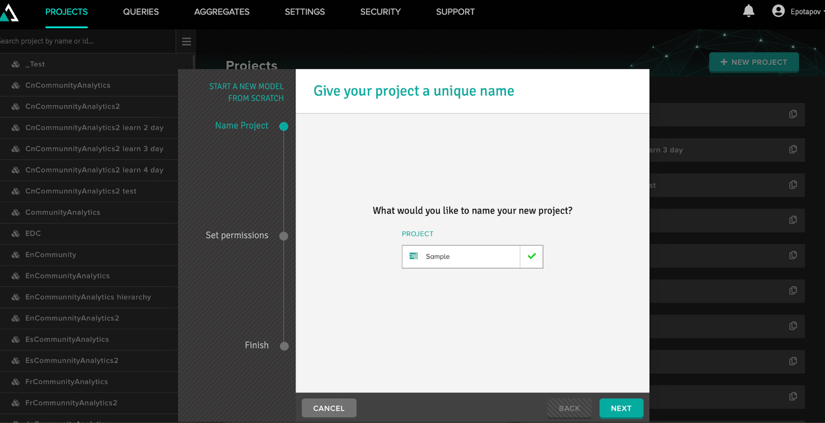The image size is (825, 423).
Task: Click the cube icon beside FrCommunnityAnalytics2
Action: coord(16,403)
